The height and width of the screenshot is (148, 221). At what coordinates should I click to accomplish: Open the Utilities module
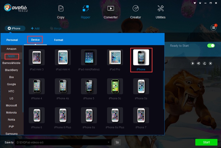click(x=160, y=12)
